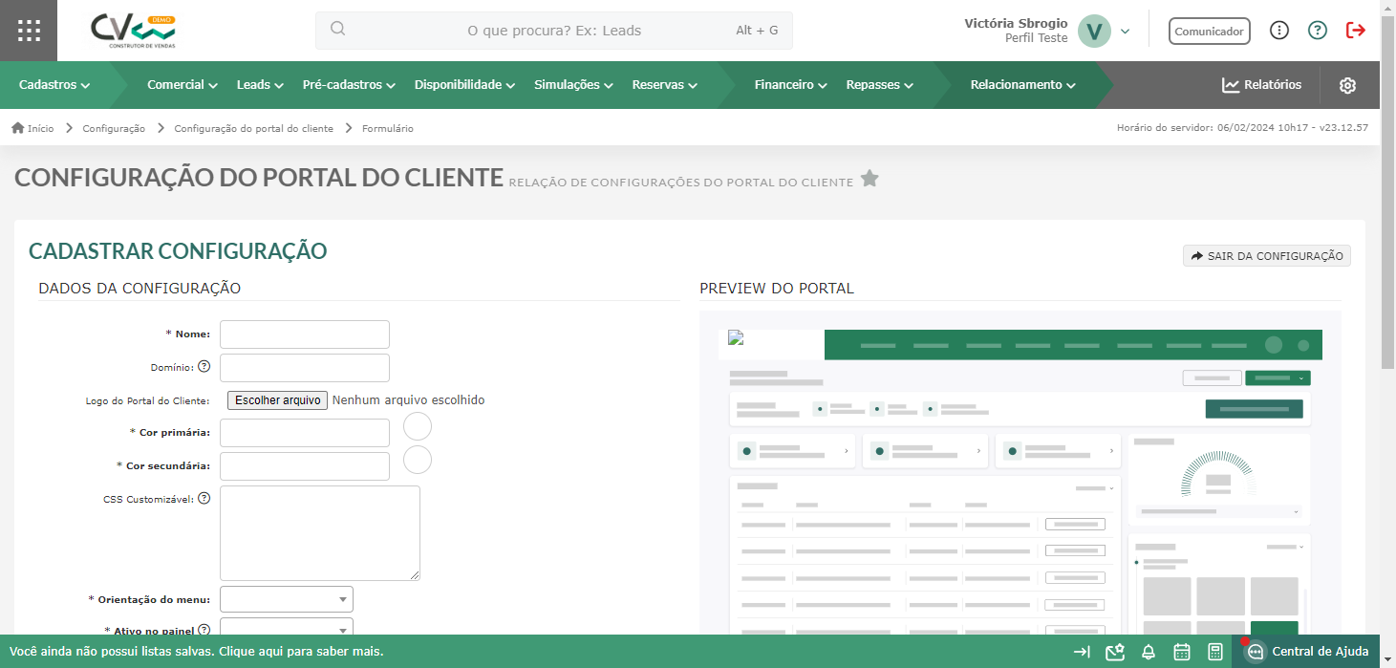The width and height of the screenshot is (1396, 668).
Task: Open the Reservas menu
Action: click(664, 85)
